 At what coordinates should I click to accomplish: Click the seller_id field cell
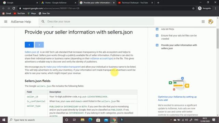click(36, 97)
